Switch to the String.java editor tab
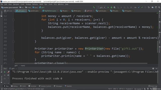Viewport: 161px width, 90px height. click(x=127, y=11)
